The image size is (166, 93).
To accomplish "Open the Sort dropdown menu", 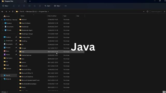I will 48,6.
